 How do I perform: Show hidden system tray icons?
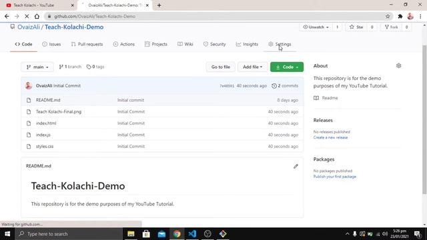[347, 234]
